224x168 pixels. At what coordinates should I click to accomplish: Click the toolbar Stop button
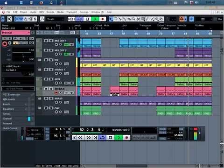coord(87,19)
